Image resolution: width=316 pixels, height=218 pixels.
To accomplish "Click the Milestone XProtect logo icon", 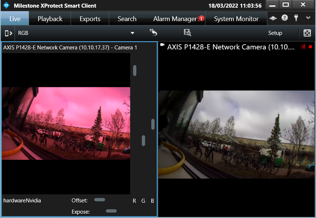I will [x=7, y=5].
